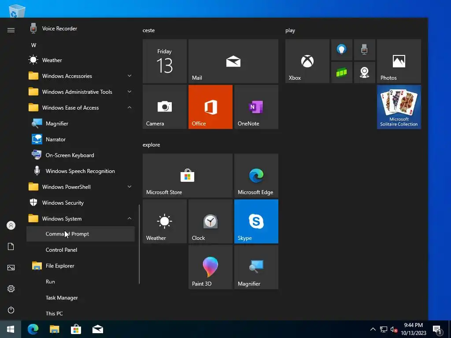Expand the Windows PowerShell folder chevron

(x=129, y=187)
